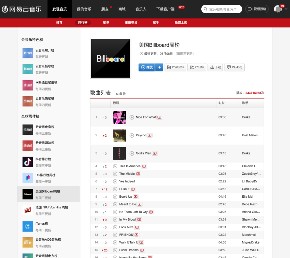Image resolution: width=290 pixels, height=258 pixels.
Task: Open the 云音乐热歌榜 chart in sidebar
Action: [x=49, y=101]
